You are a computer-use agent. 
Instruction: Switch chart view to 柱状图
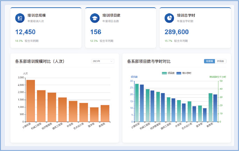209,61
